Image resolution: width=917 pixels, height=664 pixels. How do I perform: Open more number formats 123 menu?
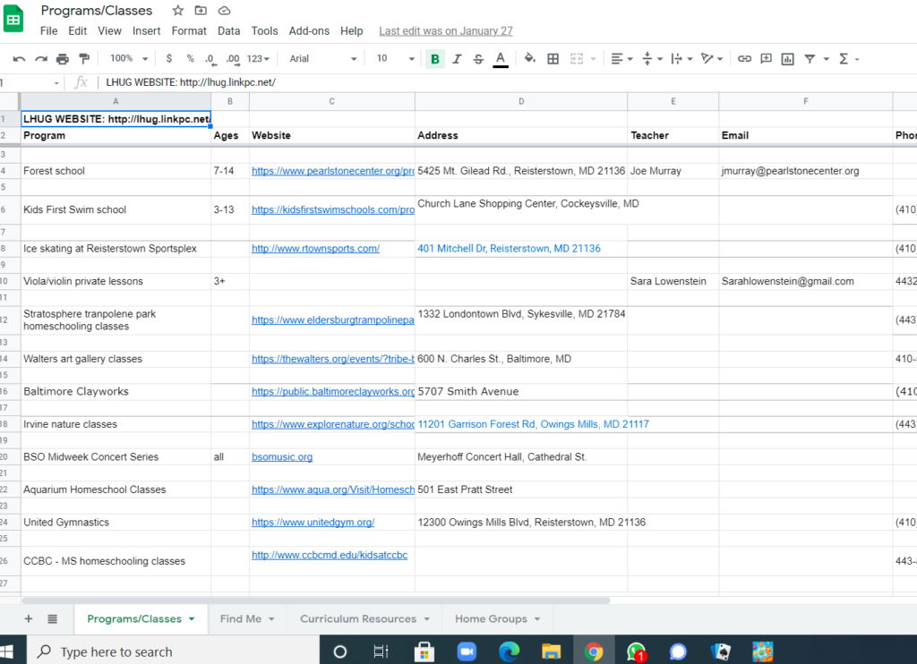tap(258, 58)
